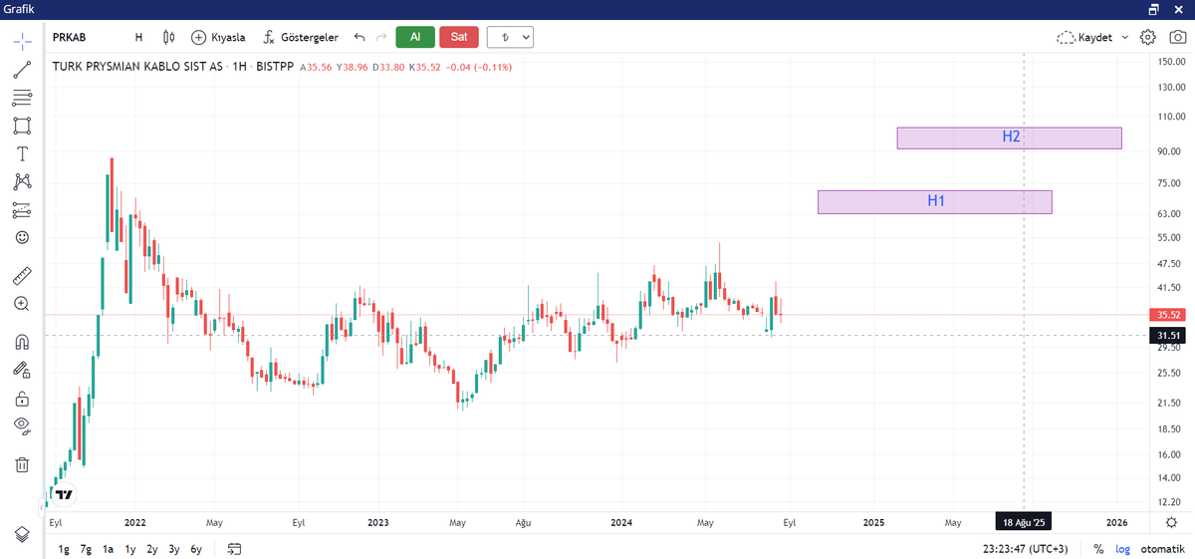The height and width of the screenshot is (559, 1195).
Task: Click the 35.52 current price label
Action: coord(1169,314)
